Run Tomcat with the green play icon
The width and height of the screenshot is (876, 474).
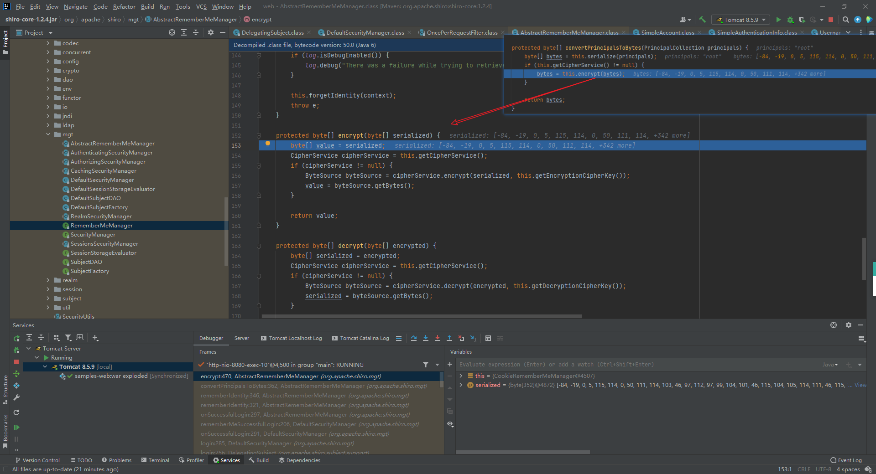[x=778, y=20]
